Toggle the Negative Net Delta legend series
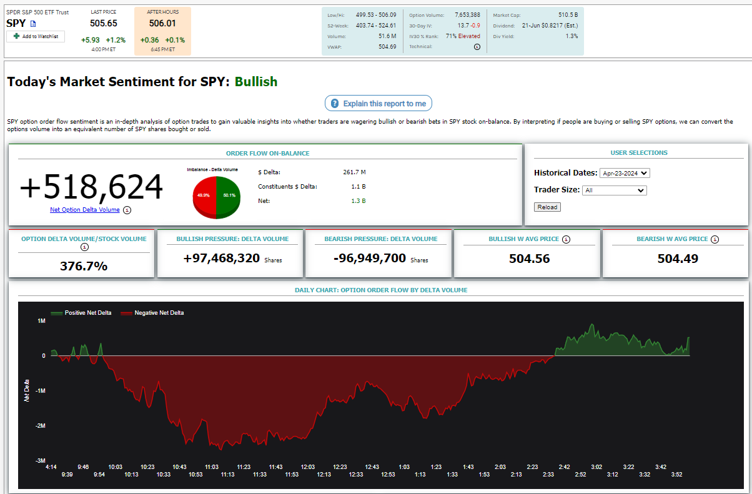Image resolution: width=752 pixels, height=494 pixels. (x=152, y=313)
